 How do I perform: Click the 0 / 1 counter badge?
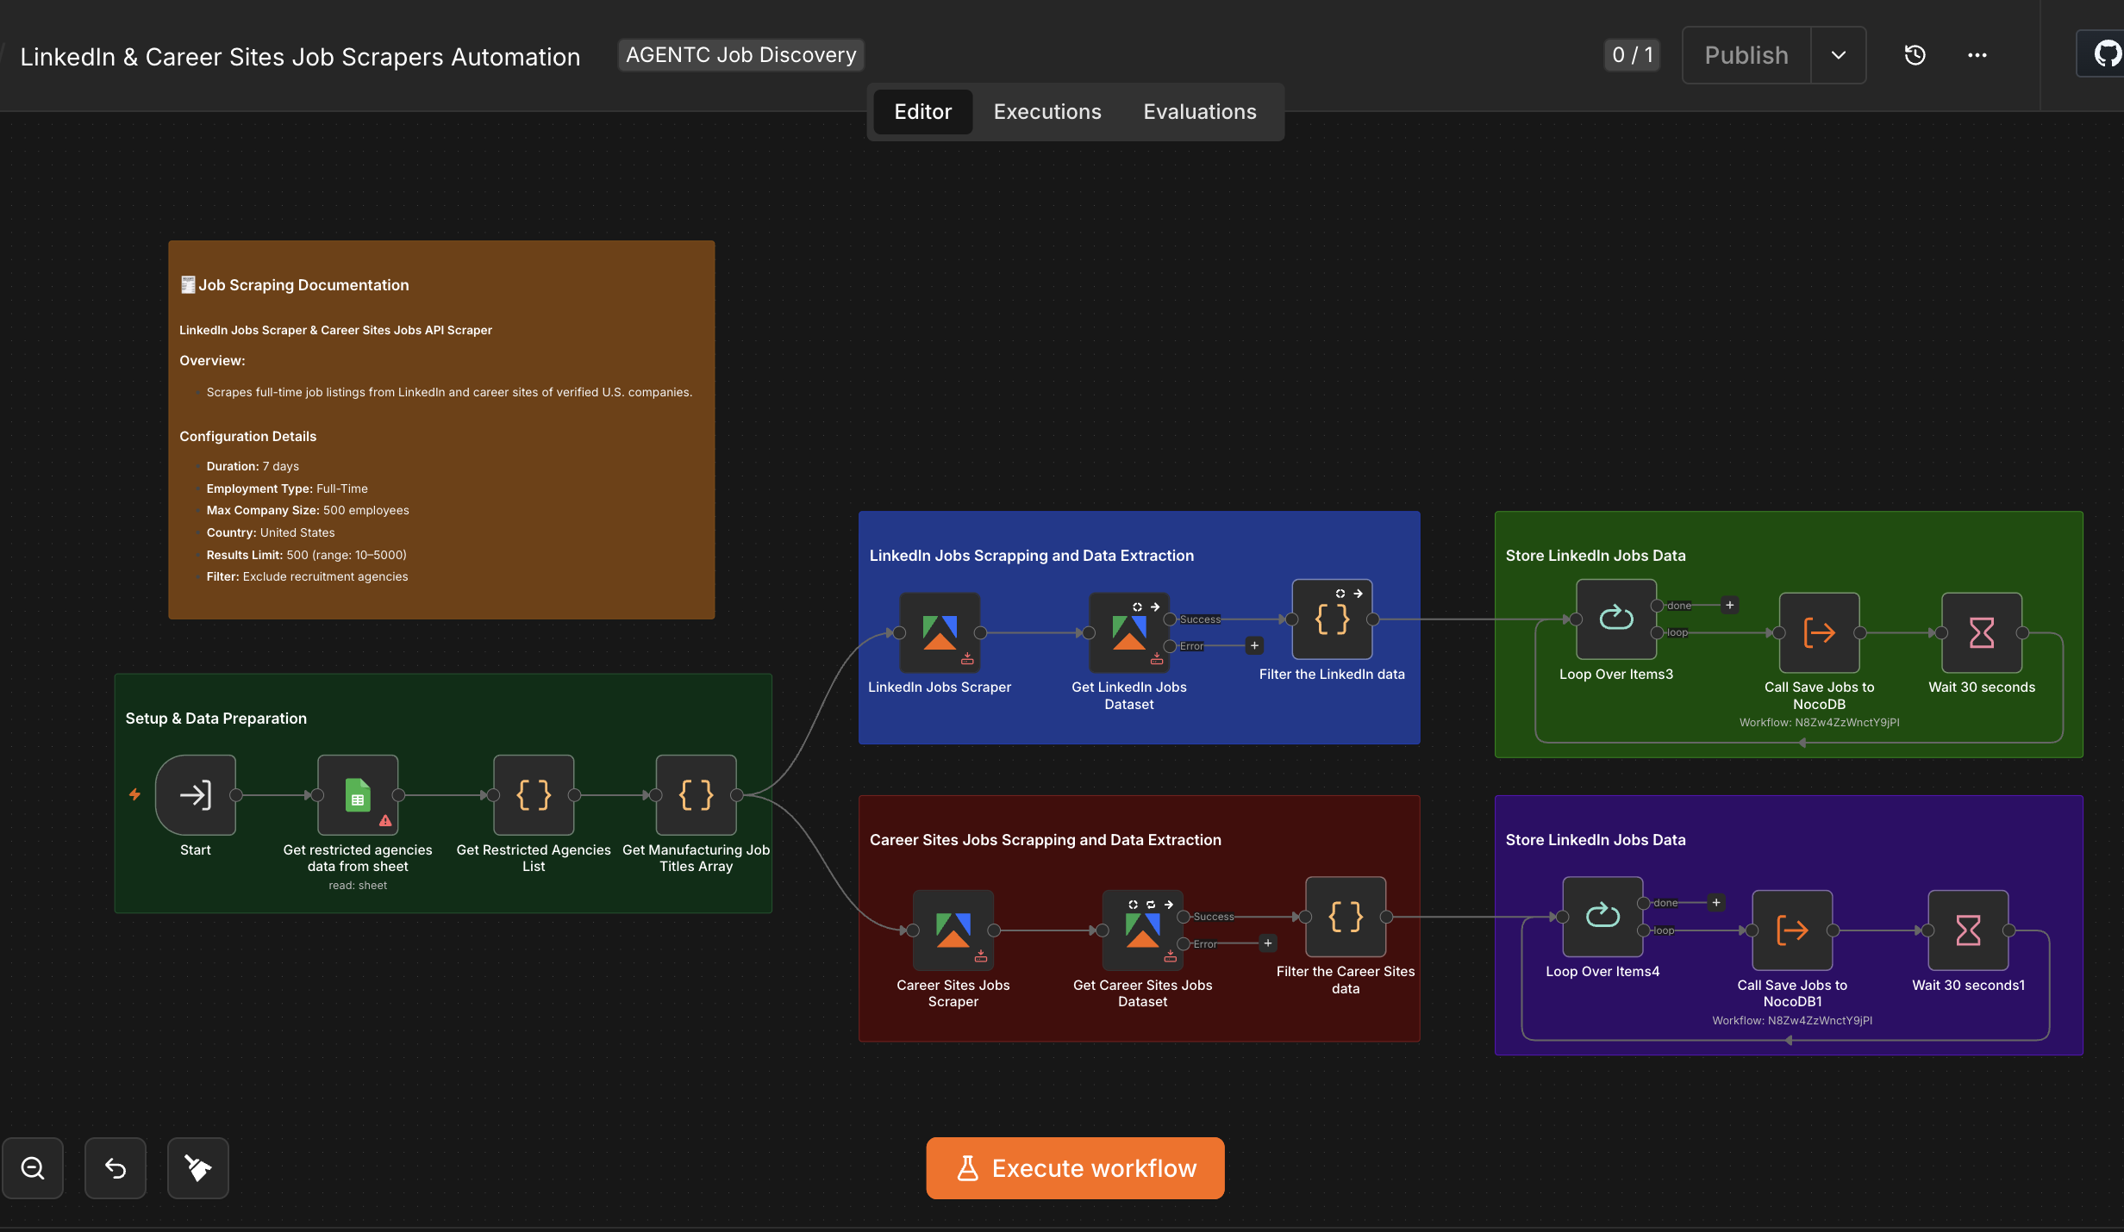pyautogui.click(x=1632, y=55)
